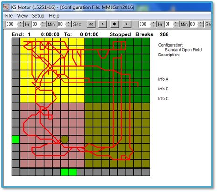Click the start time Min stepper arrows
Image resolution: width=217 pixels, height=192 pixels.
click(43, 24)
